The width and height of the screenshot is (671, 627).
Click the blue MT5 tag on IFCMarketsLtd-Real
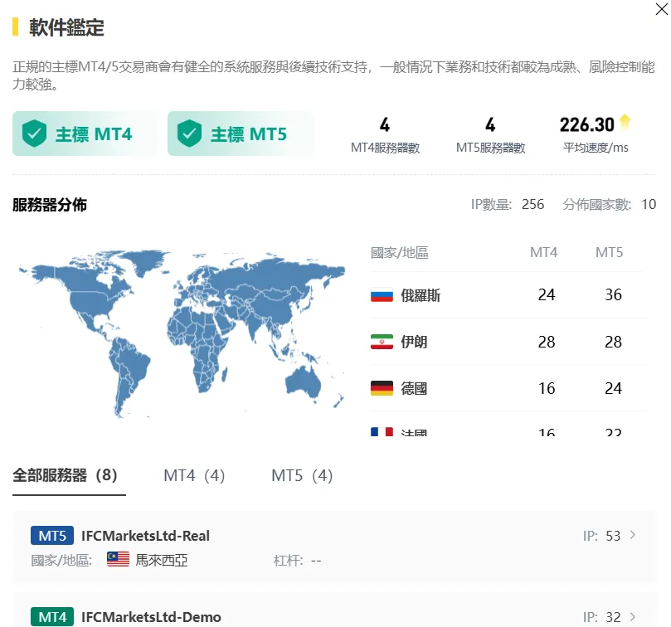click(x=52, y=536)
